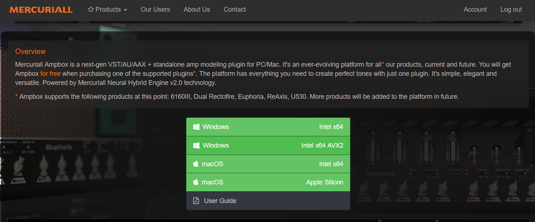The width and height of the screenshot is (535, 222).
Task: Open the Account page
Action: point(475,9)
